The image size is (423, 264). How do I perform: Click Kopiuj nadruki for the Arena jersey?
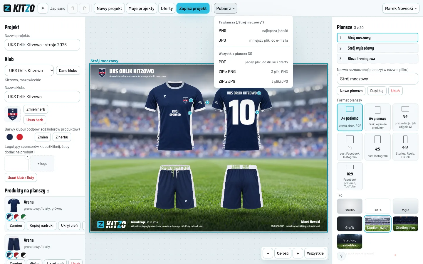[41, 225]
